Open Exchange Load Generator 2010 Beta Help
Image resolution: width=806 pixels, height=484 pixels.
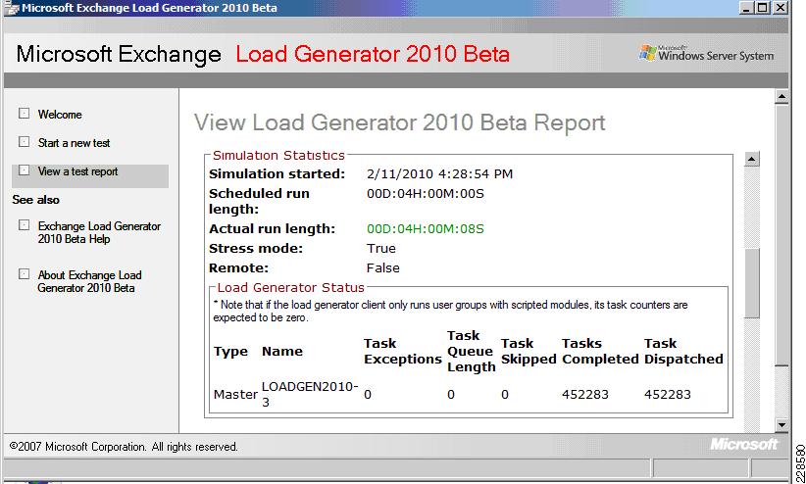point(99,233)
